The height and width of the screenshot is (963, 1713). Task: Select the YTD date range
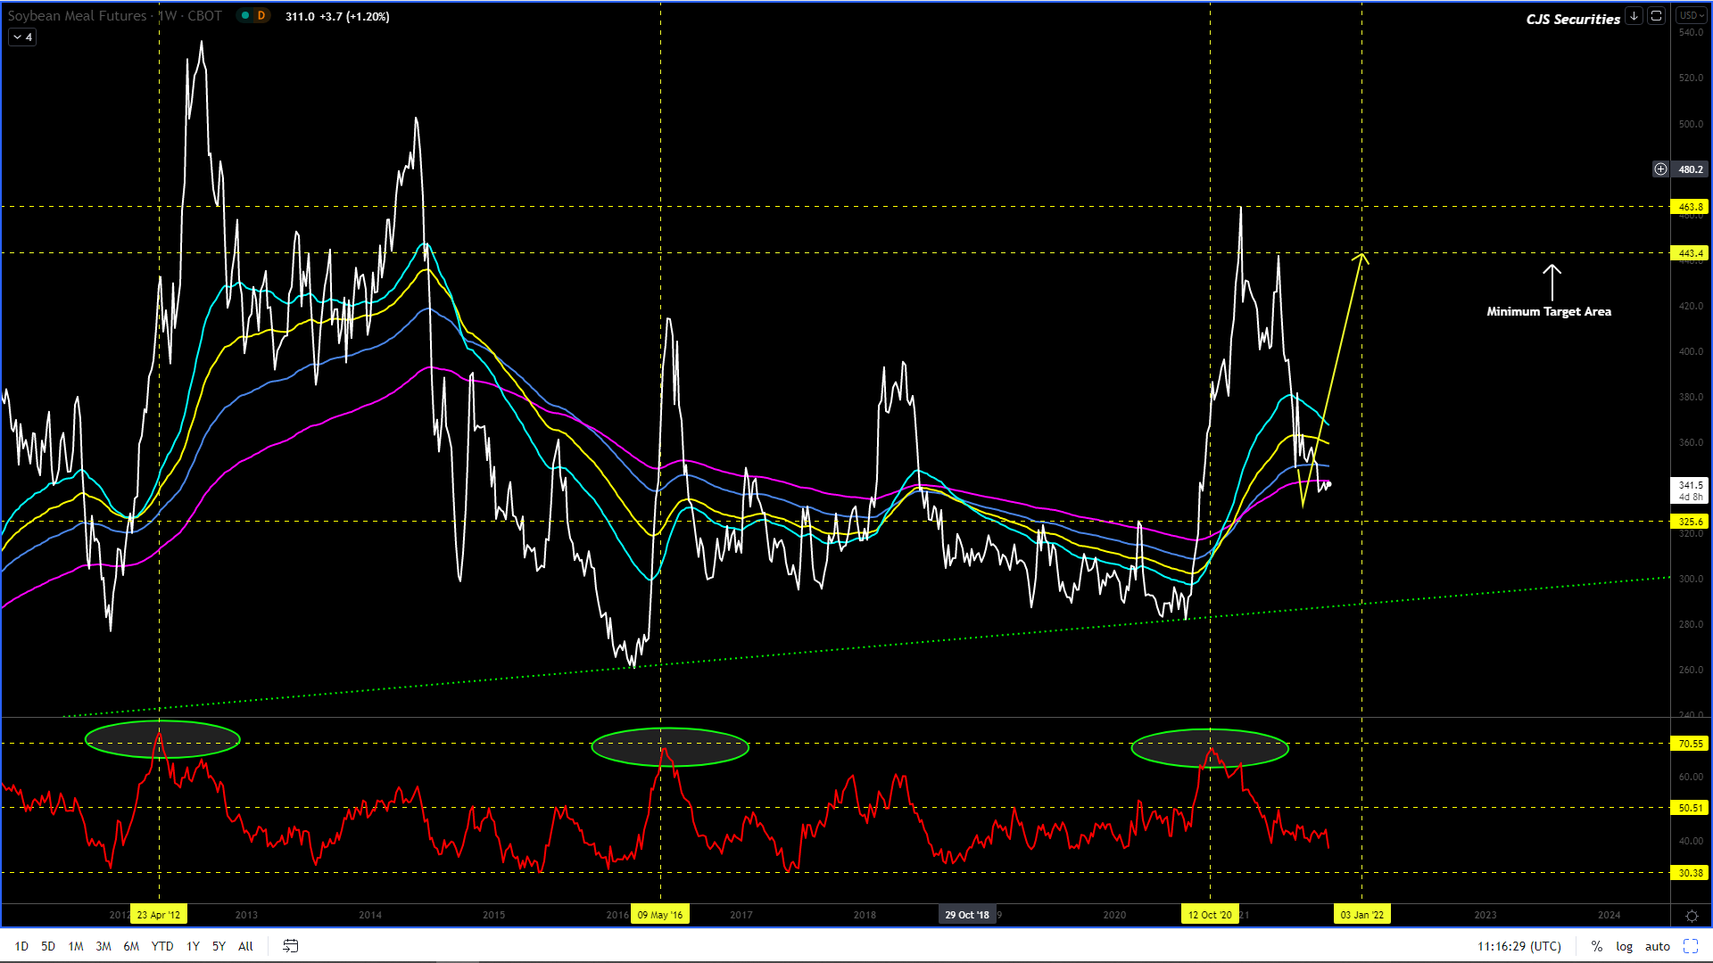click(x=162, y=946)
